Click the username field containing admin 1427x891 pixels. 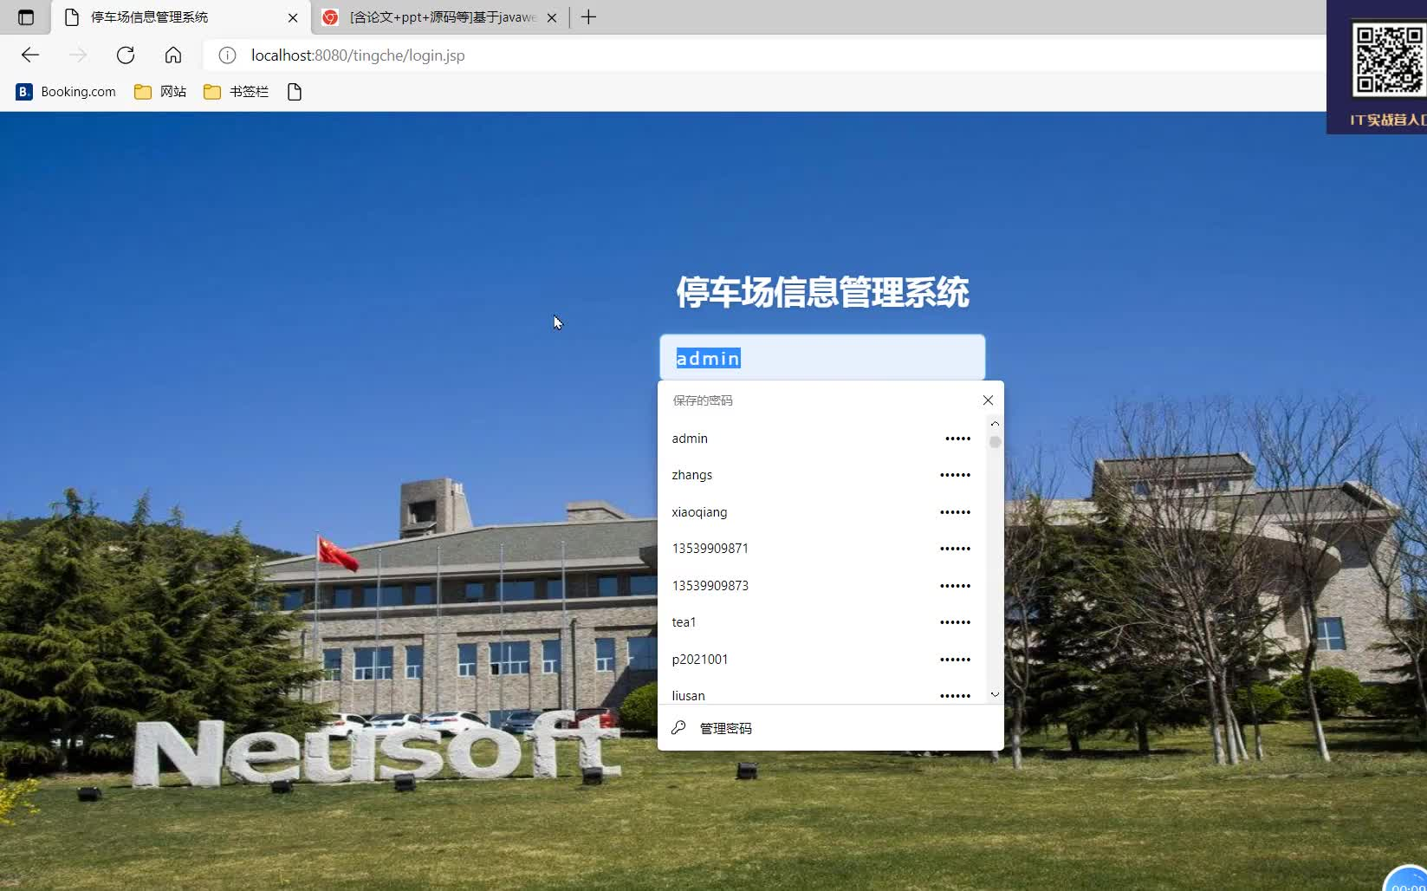pyautogui.click(x=822, y=357)
